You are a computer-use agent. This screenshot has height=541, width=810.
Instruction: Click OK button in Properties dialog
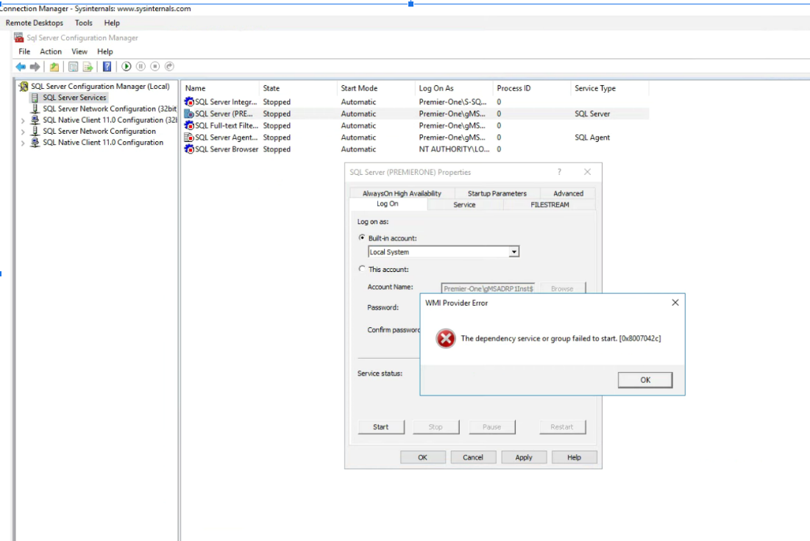click(x=422, y=457)
